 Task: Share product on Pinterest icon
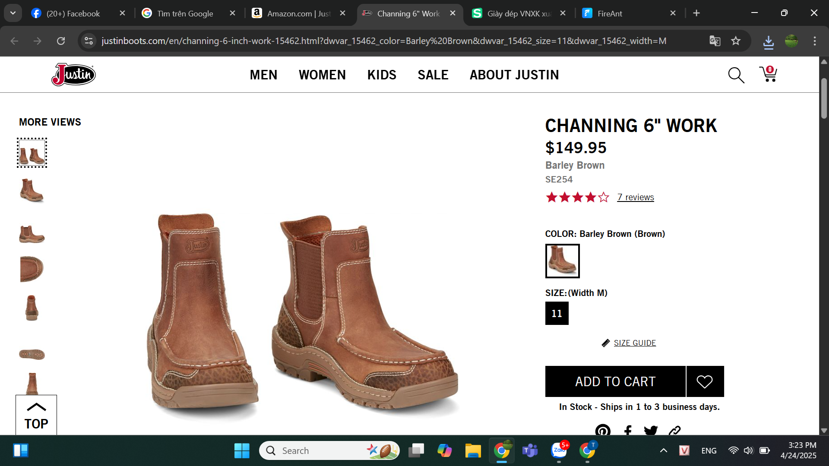coord(603,430)
